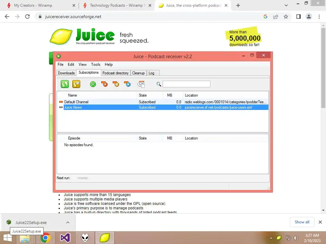Open the Juice22Setup.exe downloaded file

click(x=31, y=222)
